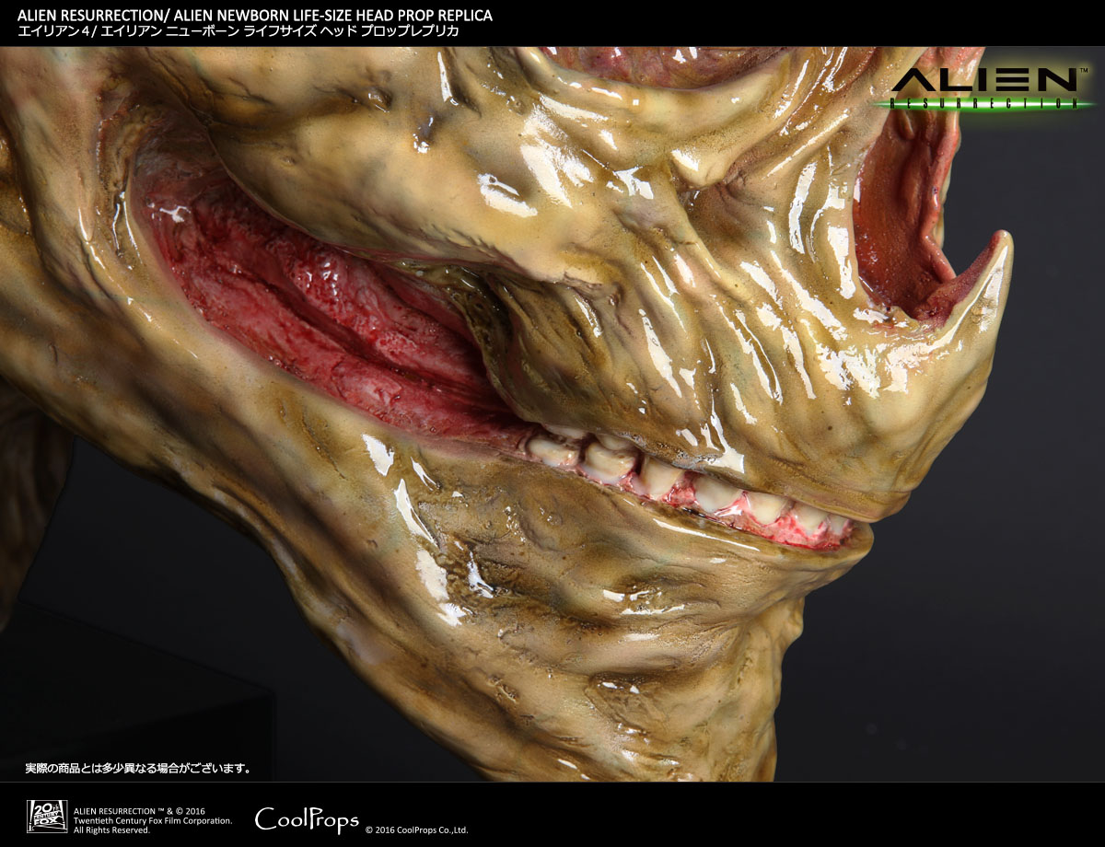
Task: Click 'All Rights Reserved.' text
Action: [111, 830]
